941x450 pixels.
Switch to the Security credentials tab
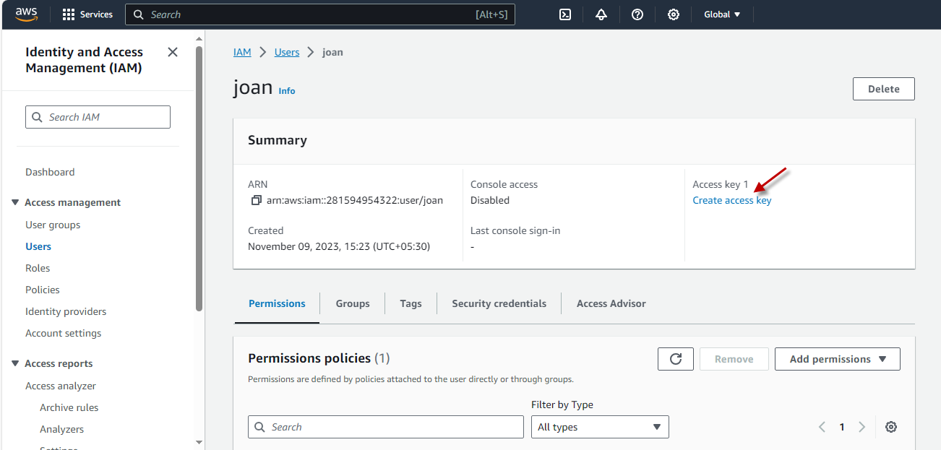click(499, 303)
